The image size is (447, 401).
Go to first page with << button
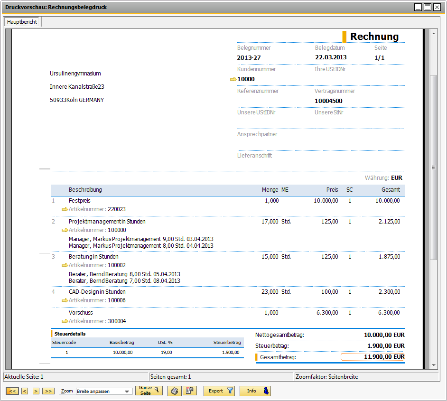pos(12,391)
